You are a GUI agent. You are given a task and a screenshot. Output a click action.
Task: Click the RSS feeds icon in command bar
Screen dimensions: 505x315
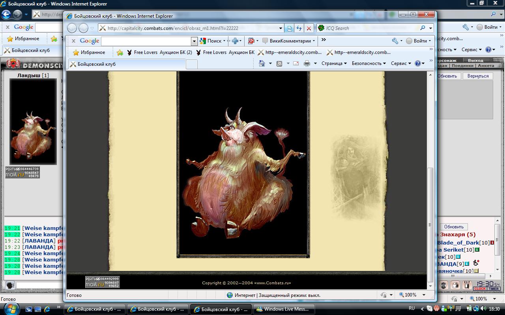point(279,63)
